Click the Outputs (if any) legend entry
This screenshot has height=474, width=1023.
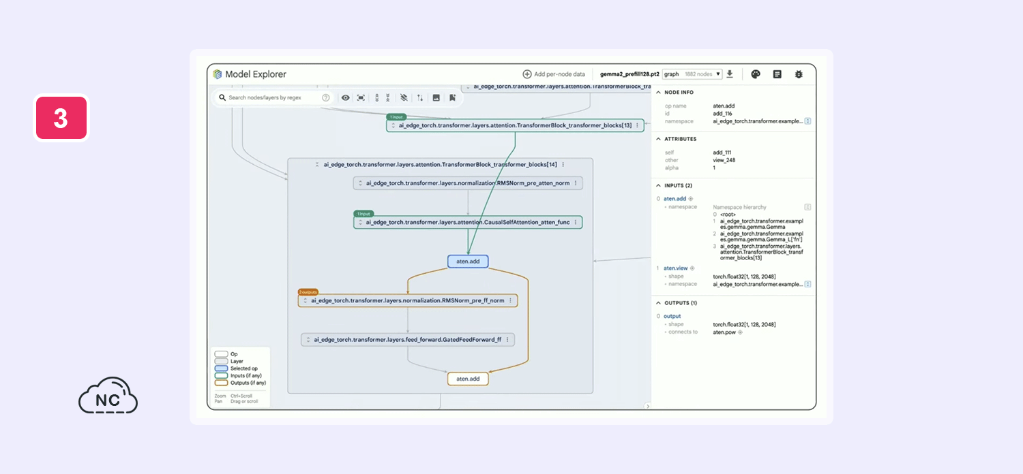(240, 383)
